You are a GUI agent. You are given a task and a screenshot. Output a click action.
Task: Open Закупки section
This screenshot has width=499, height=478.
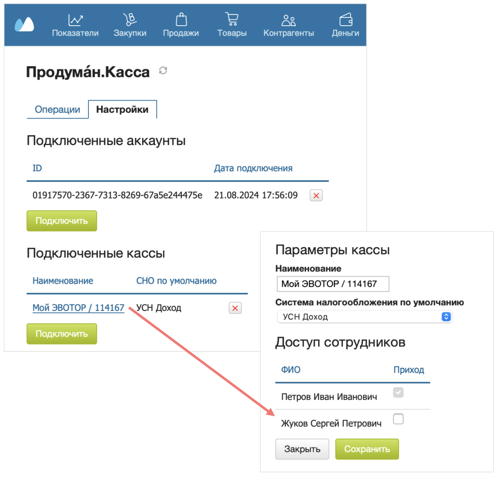click(x=130, y=26)
